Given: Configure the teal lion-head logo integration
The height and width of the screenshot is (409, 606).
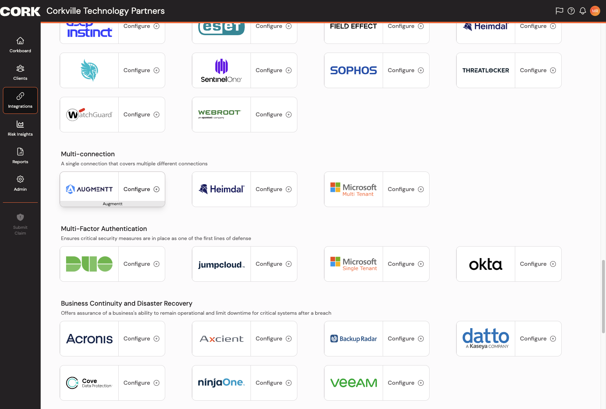Looking at the screenshot, I should [x=142, y=70].
